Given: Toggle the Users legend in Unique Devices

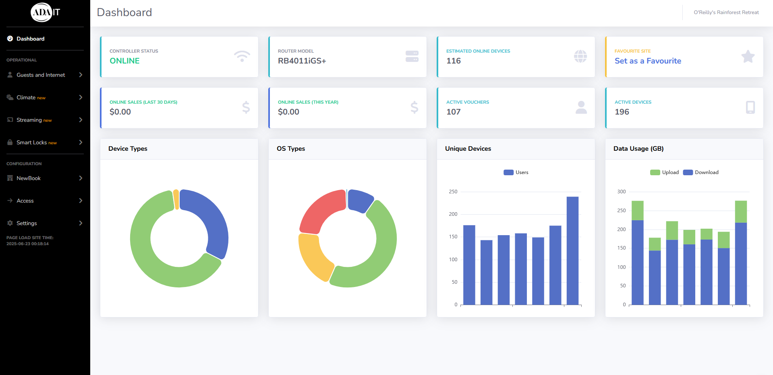Looking at the screenshot, I should pyautogui.click(x=516, y=172).
